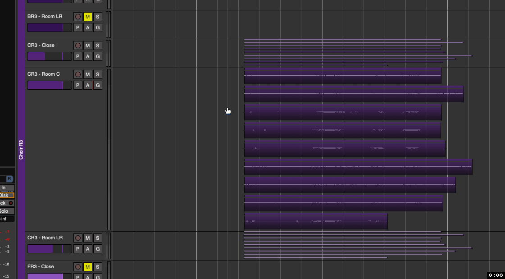Mute the CR3 - Close track
Screen dimensions: 505x279
87,45
